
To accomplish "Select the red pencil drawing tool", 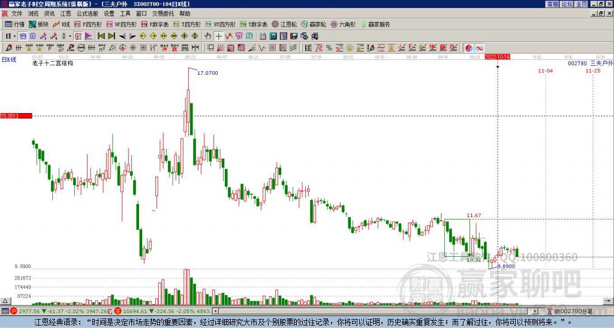I will tap(8, 48).
